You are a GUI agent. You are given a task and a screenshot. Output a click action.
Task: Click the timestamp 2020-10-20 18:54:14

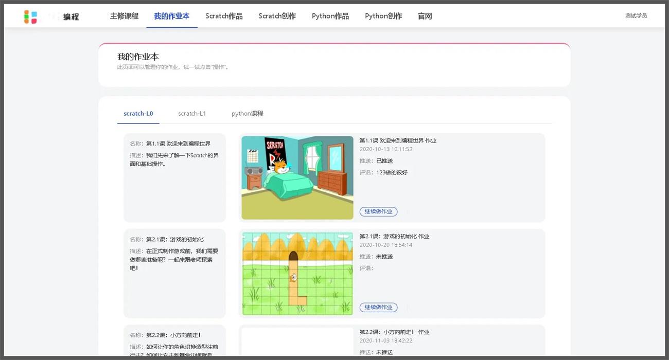(x=386, y=245)
